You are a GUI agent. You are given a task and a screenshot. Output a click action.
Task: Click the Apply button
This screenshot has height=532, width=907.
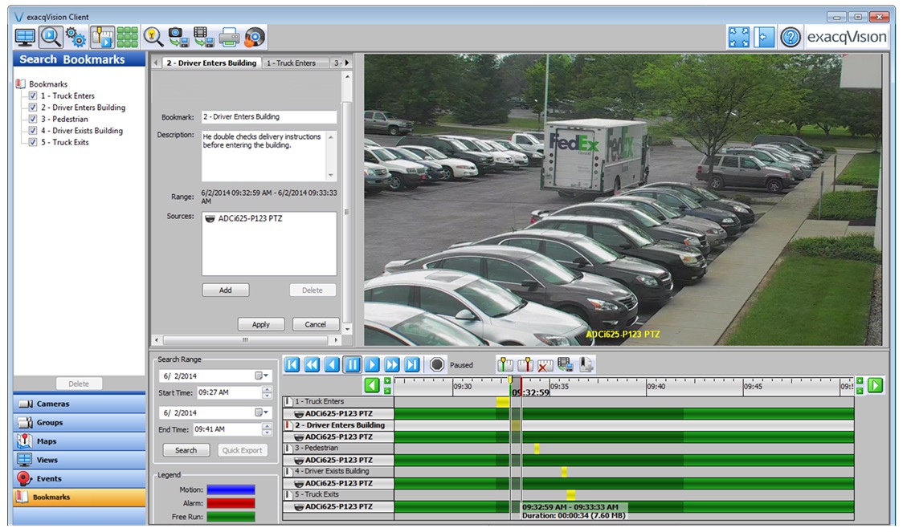(x=261, y=324)
